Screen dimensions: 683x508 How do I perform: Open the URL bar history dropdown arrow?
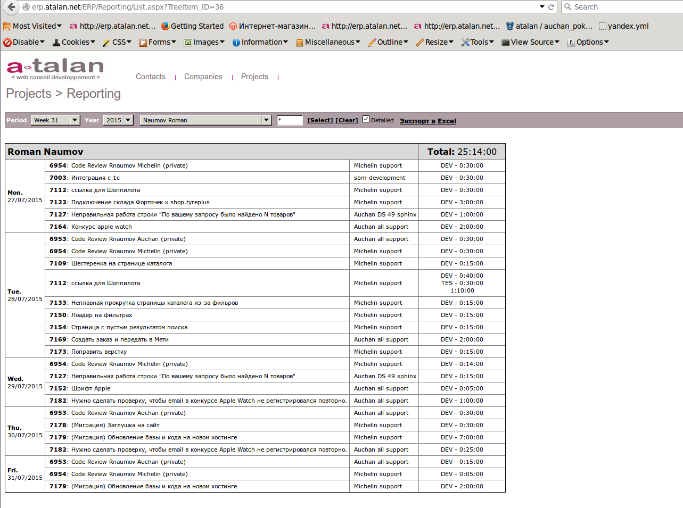[x=542, y=7]
